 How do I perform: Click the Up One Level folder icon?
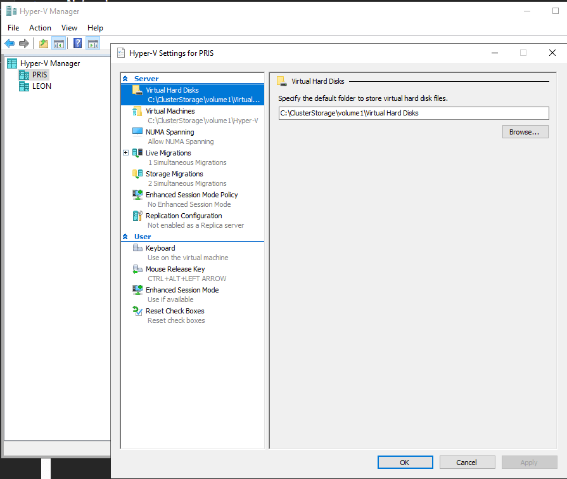click(x=43, y=44)
